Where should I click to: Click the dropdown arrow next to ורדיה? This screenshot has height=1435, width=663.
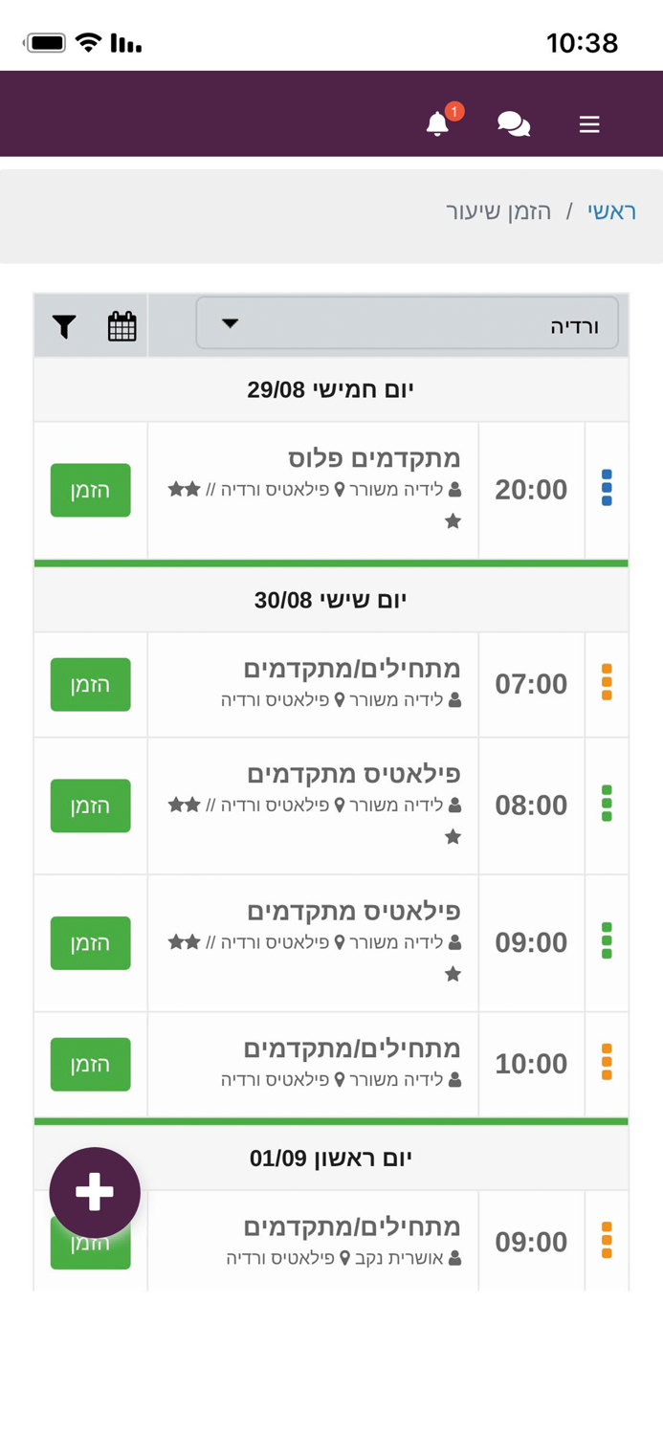coord(230,323)
